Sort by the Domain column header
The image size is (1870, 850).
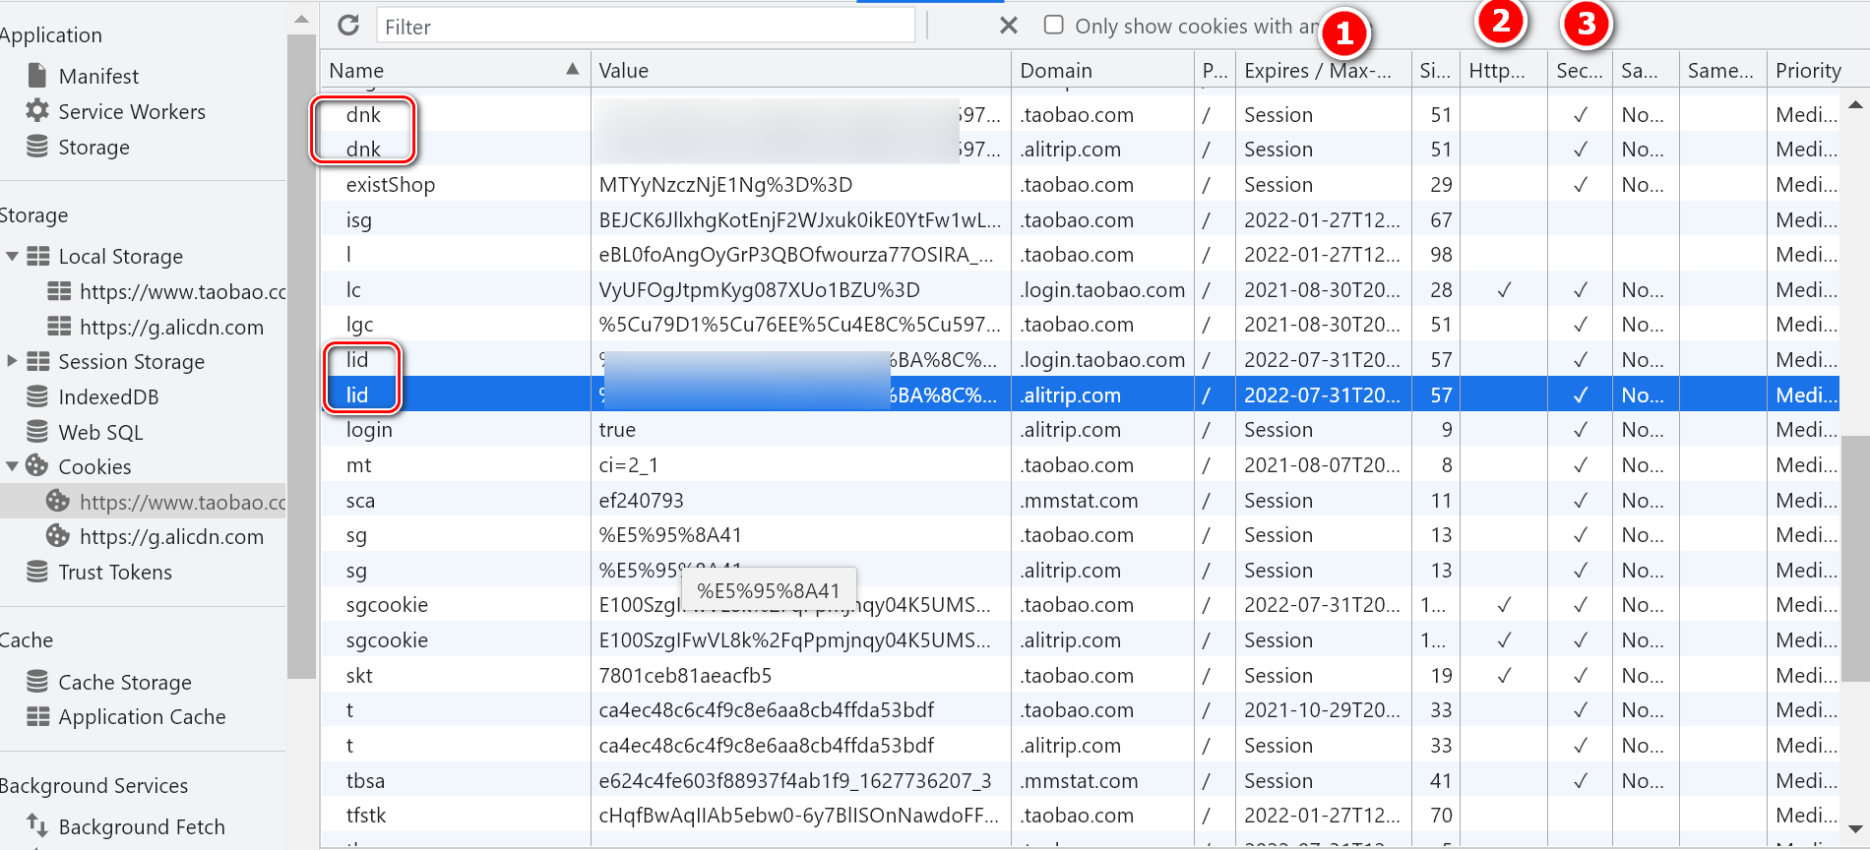coord(1102,71)
